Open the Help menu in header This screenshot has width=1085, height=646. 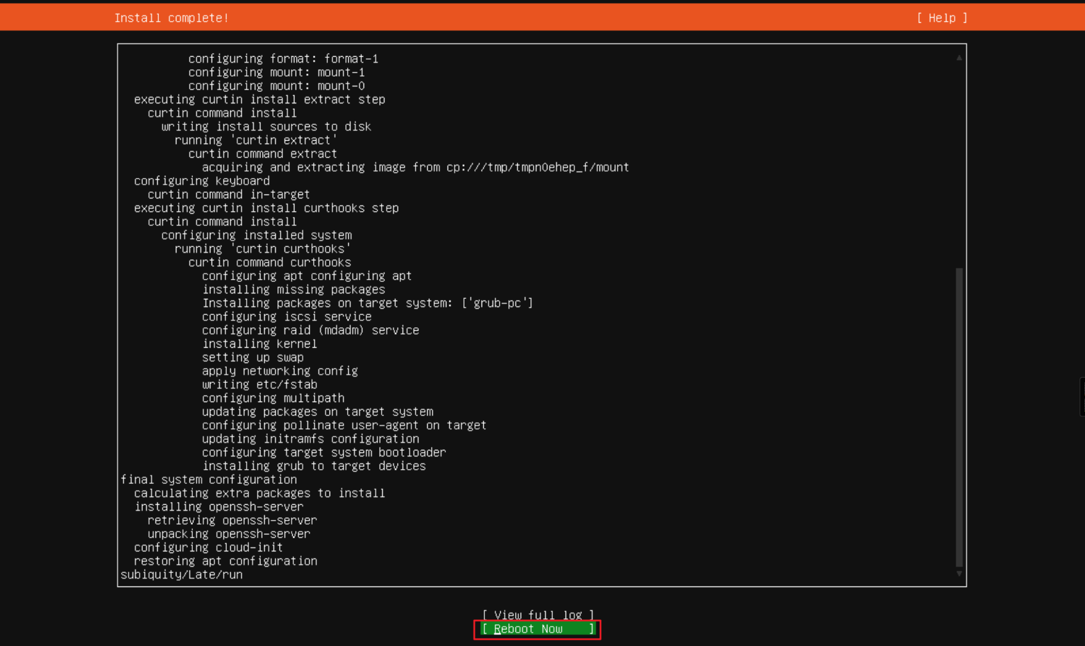pos(942,18)
